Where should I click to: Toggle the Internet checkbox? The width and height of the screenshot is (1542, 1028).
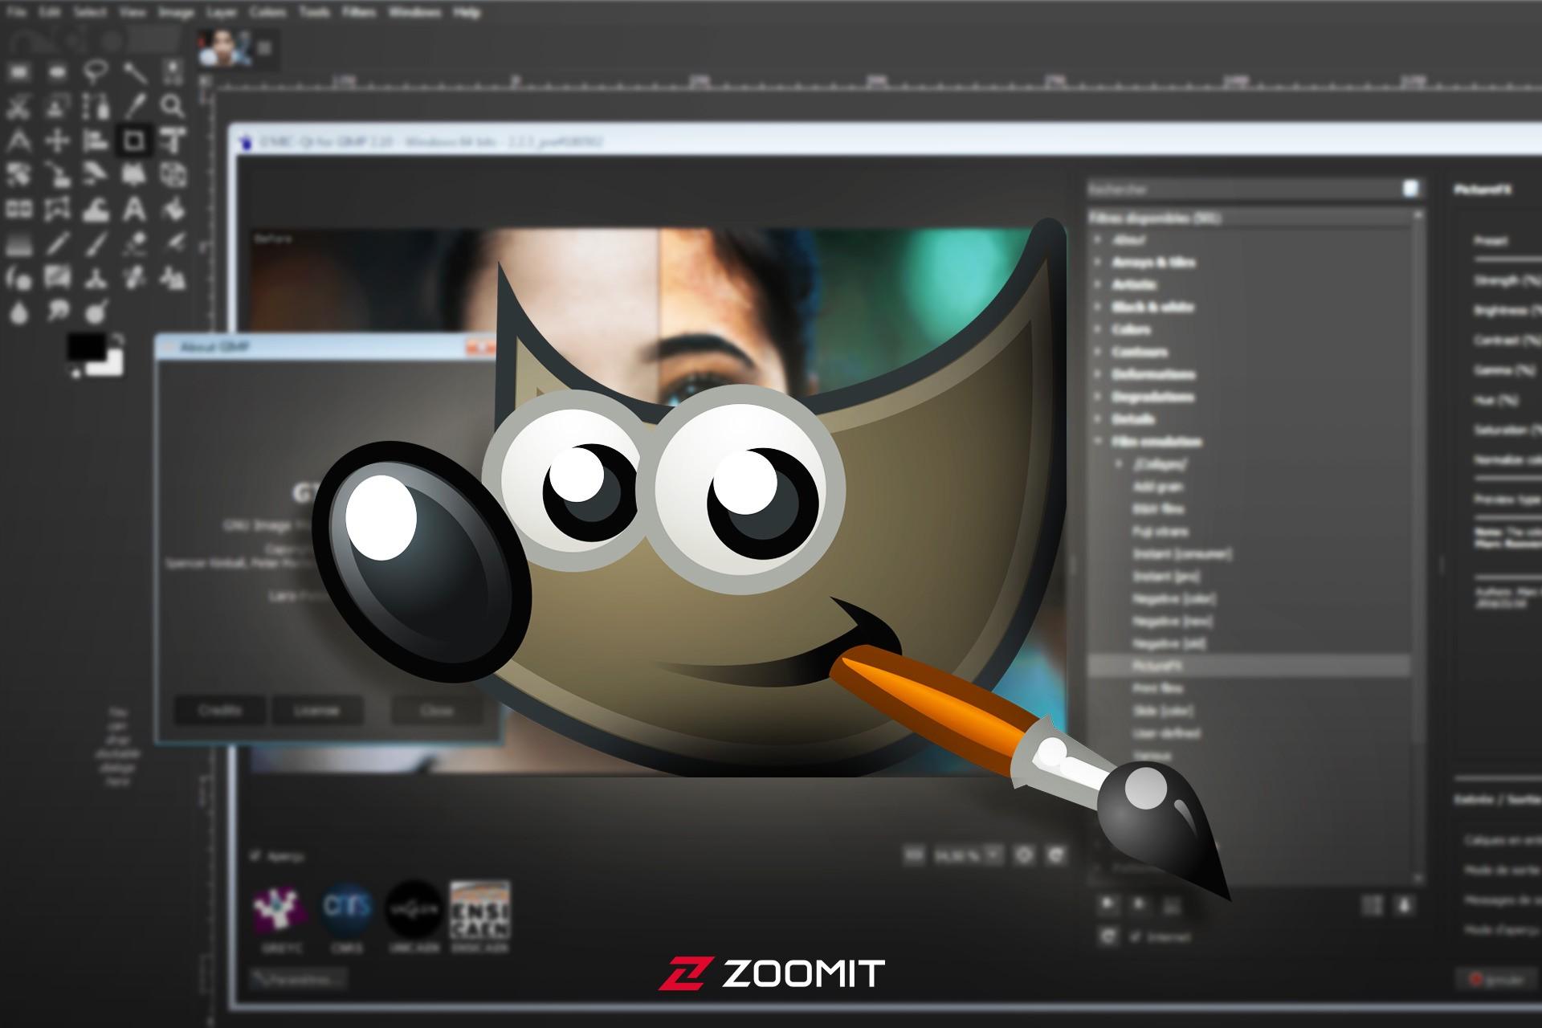click(x=1136, y=936)
